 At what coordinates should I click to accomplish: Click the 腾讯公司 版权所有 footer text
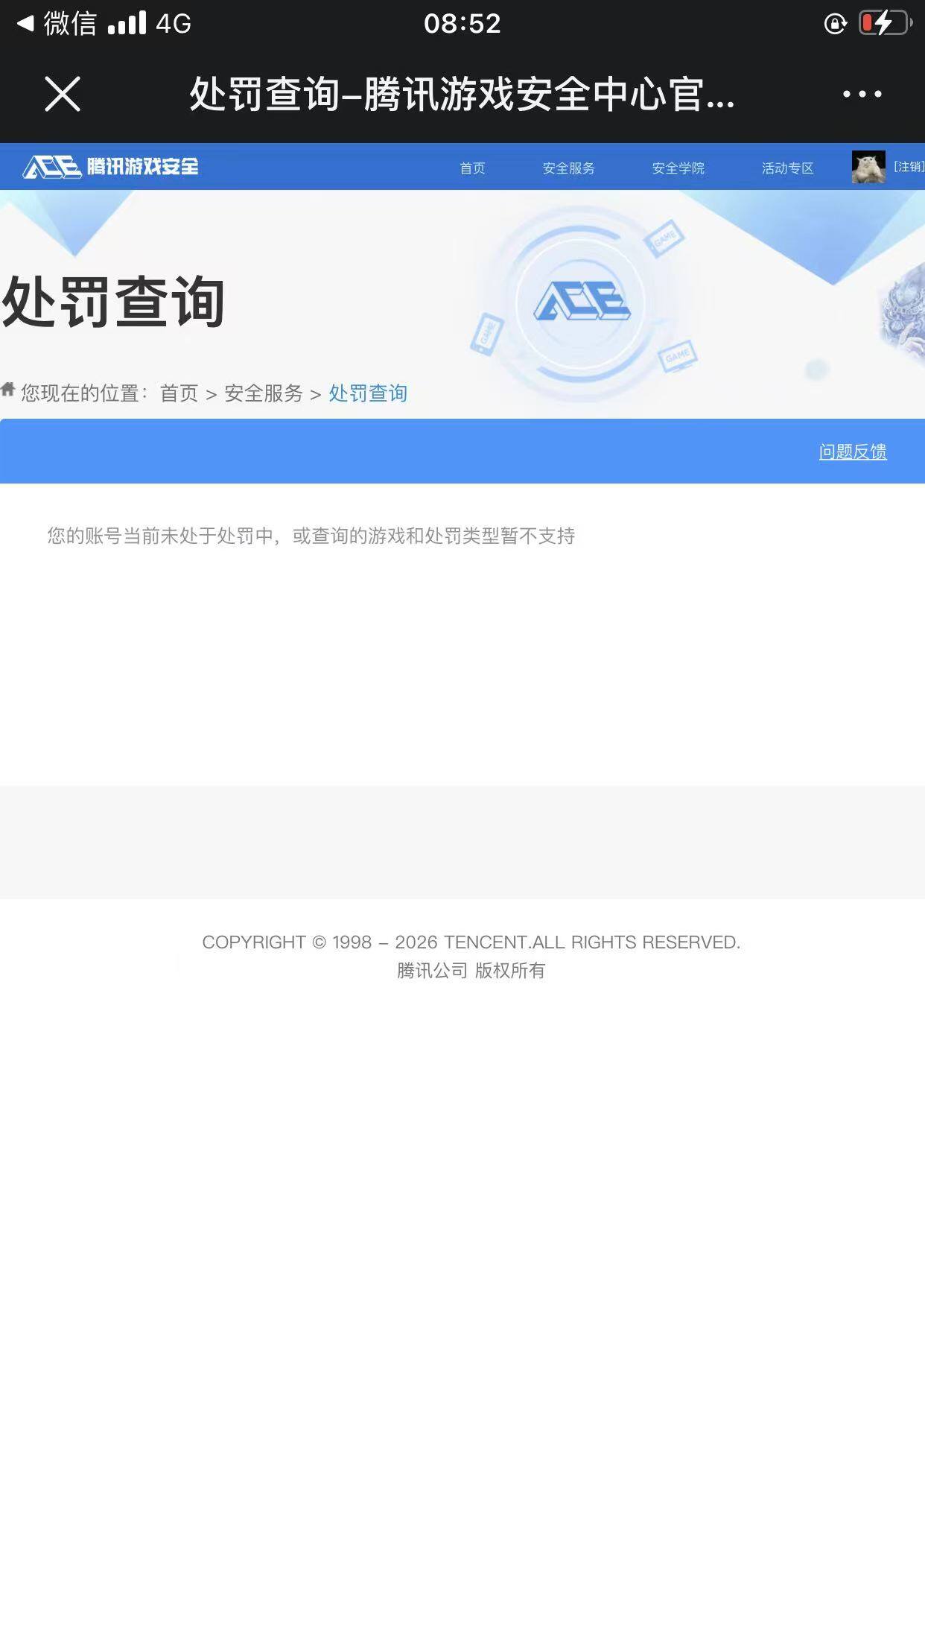point(471,970)
